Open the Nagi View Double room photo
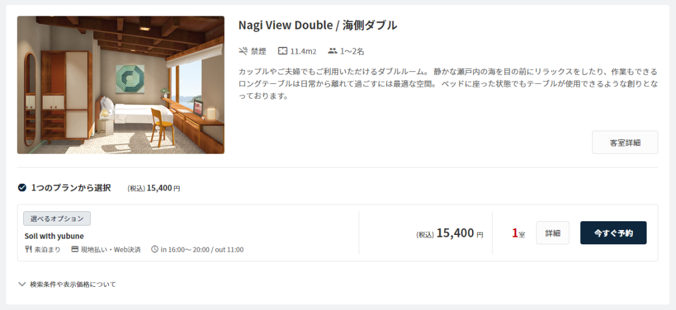 [121, 85]
